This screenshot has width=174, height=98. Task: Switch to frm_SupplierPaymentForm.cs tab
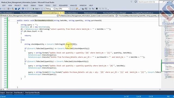coord(142,13)
